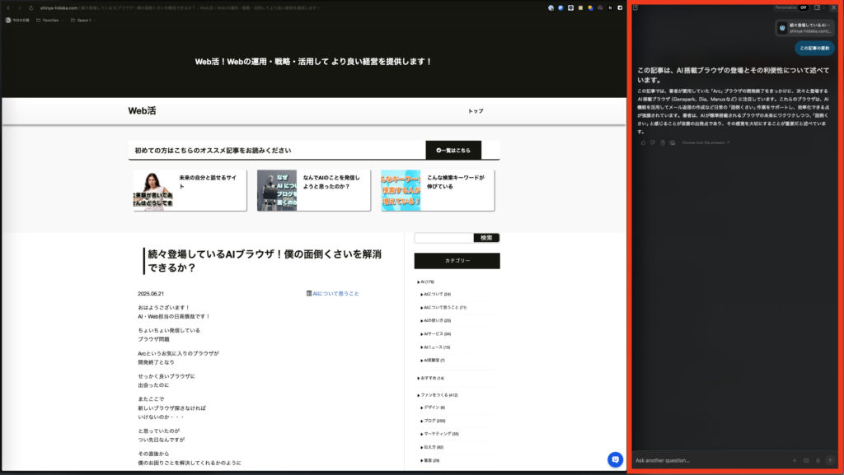
Task: Open the AIについて思うこと (71) subcategory in sidebar
Action: click(x=443, y=307)
